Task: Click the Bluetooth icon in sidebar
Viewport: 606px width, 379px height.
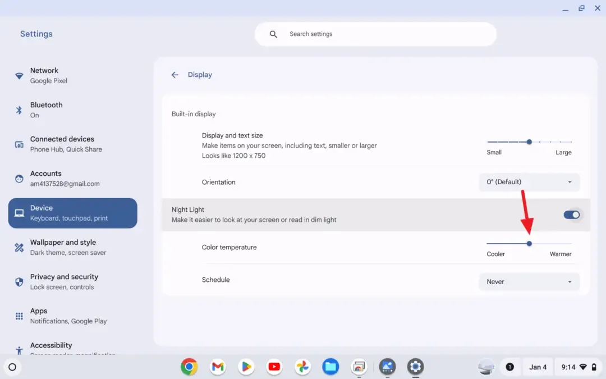Action: 19,110
